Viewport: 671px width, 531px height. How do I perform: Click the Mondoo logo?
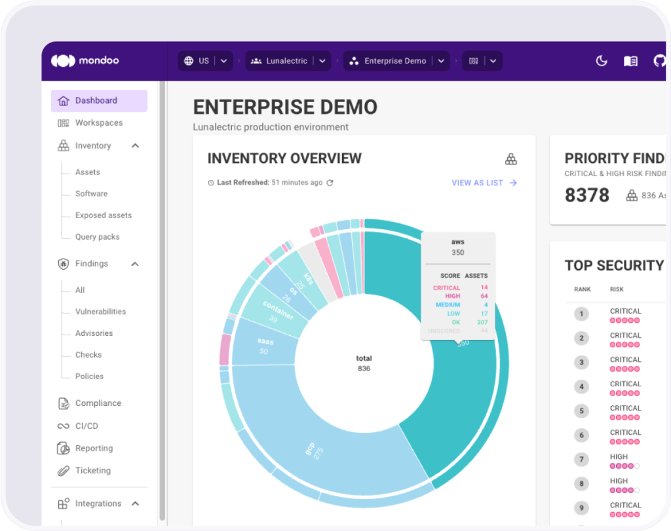pos(85,61)
